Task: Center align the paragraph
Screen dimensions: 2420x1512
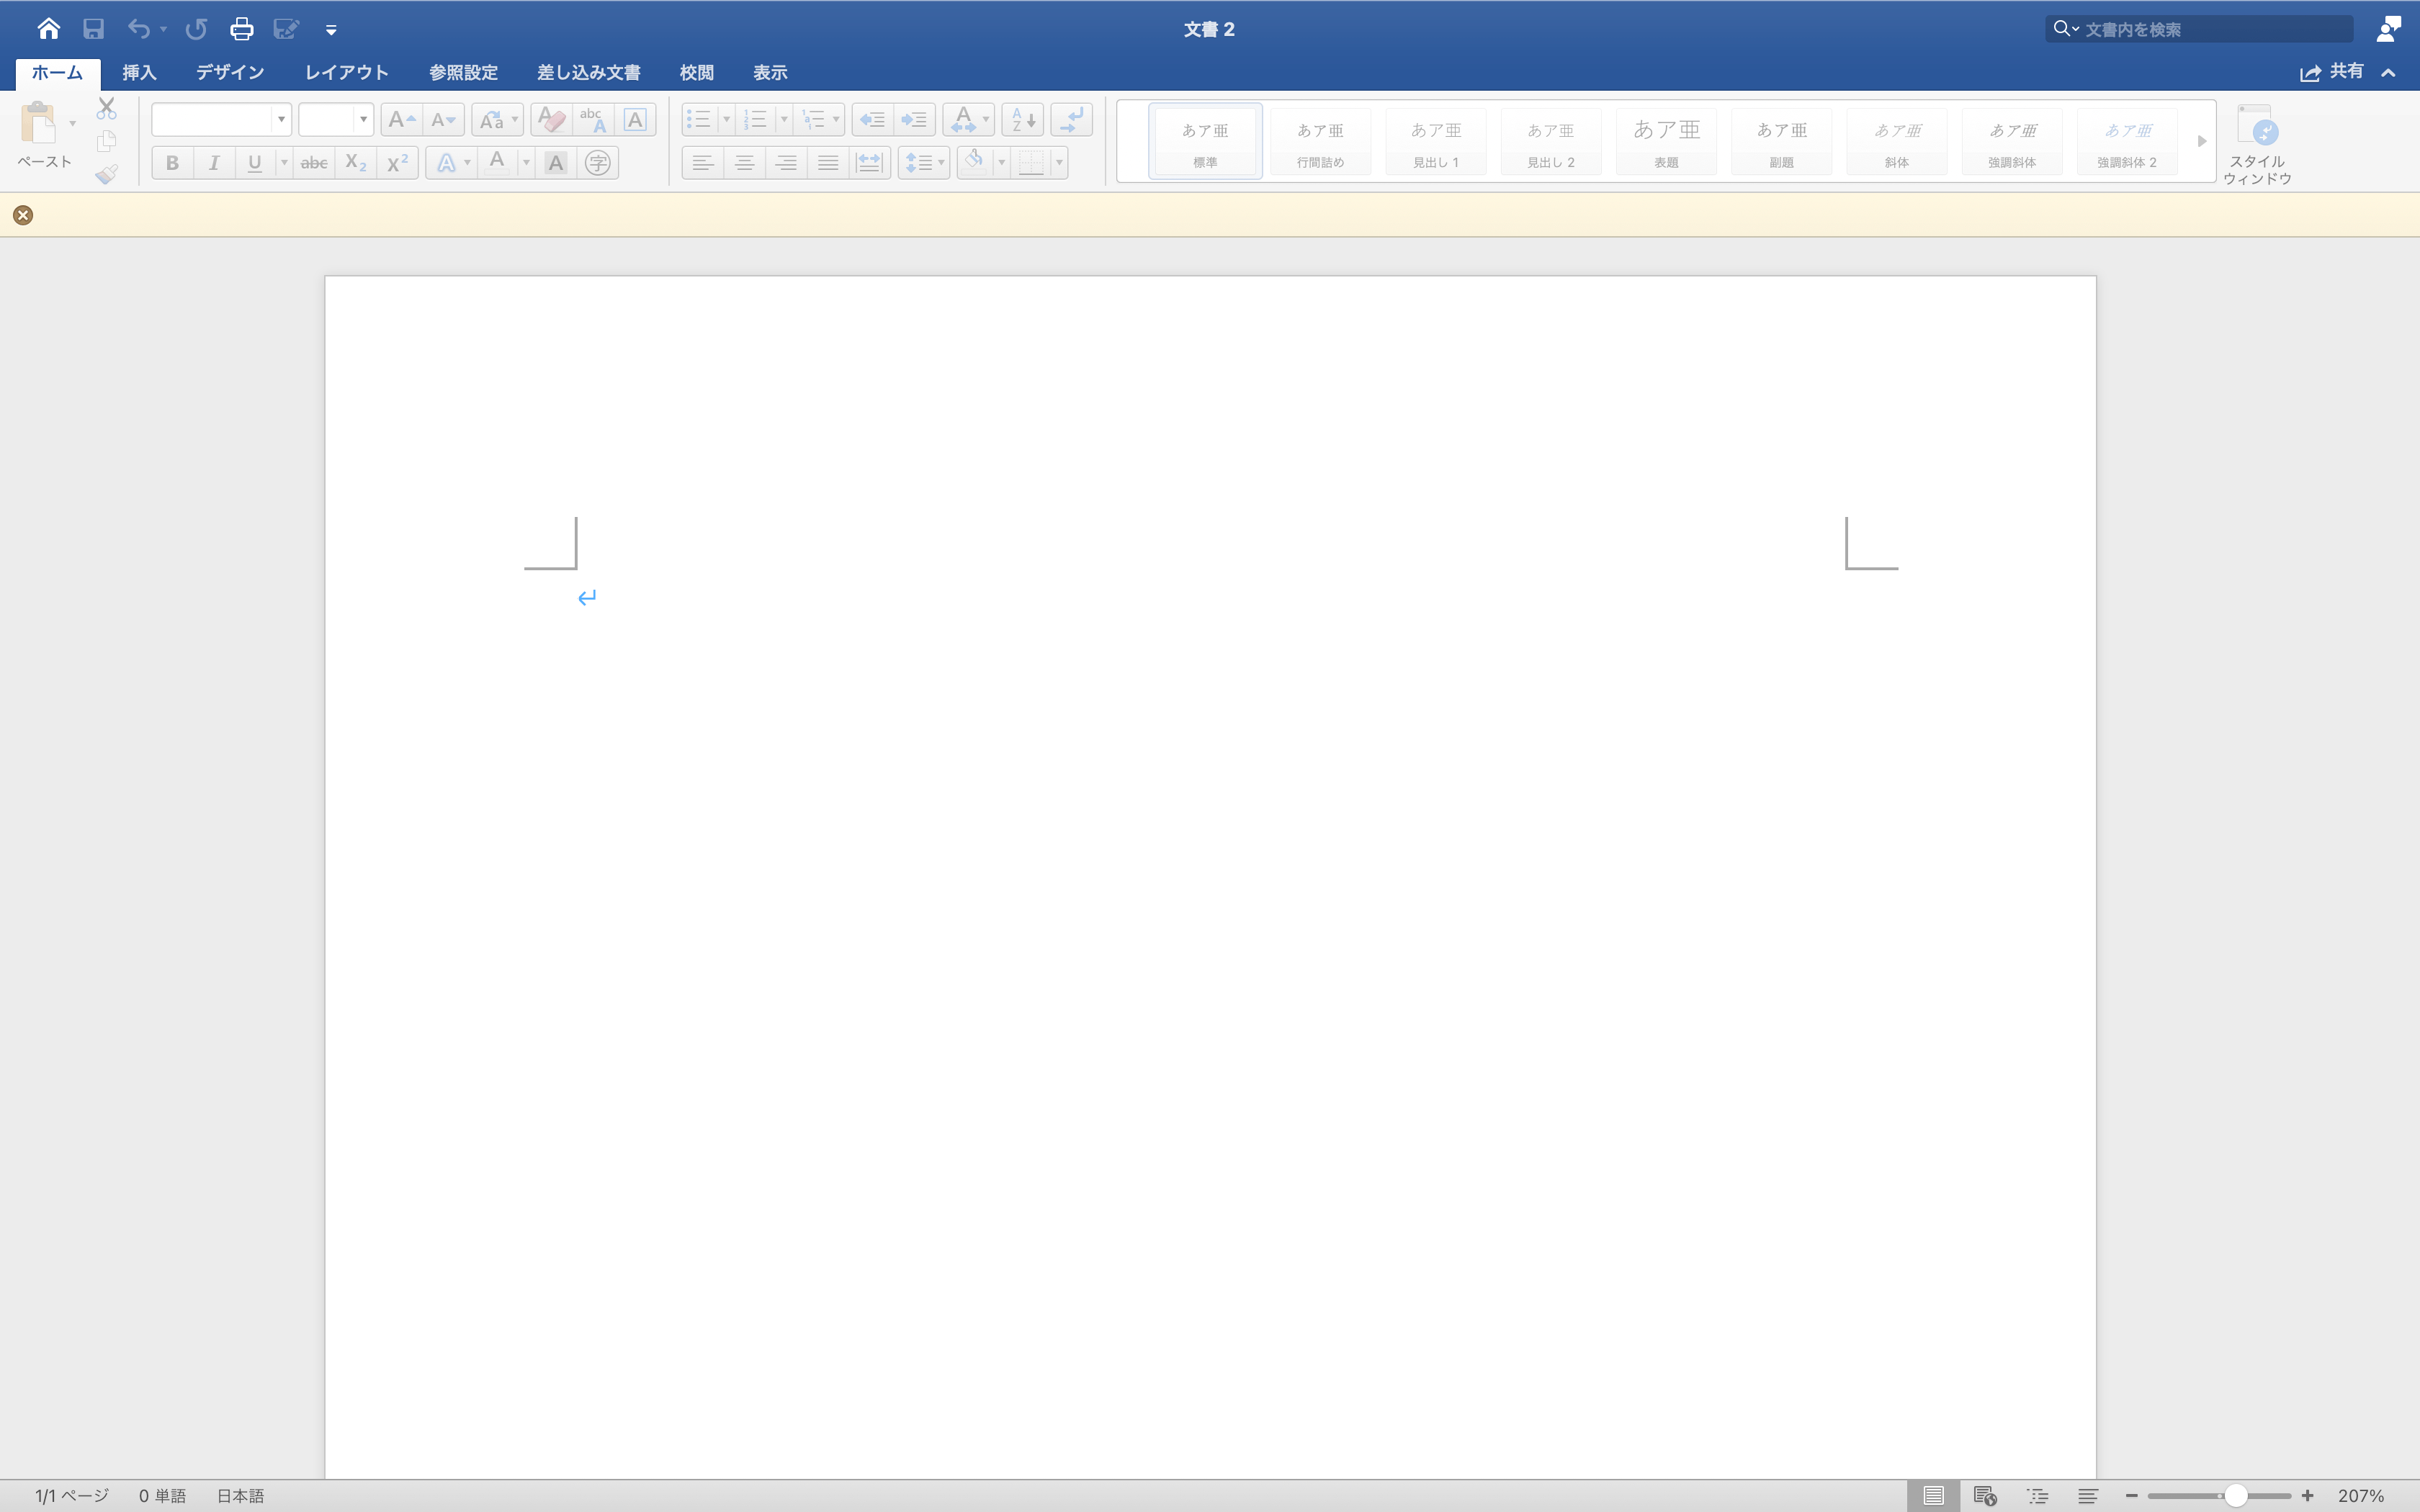Action: pyautogui.click(x=744, y=163)
